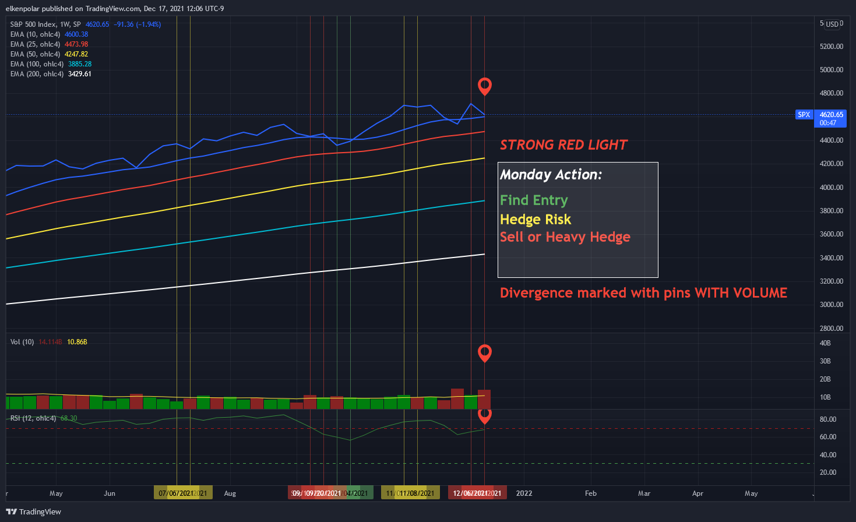Click the Feb label on the time axis
The image size is (856, 522).
pos(591,493)
